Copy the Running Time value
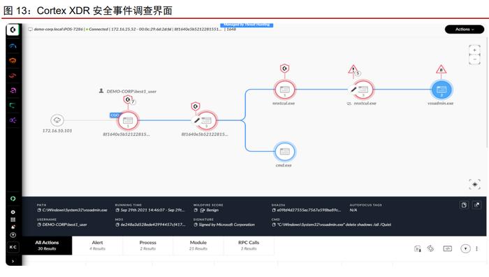489x277 pixels. [117, 210]
